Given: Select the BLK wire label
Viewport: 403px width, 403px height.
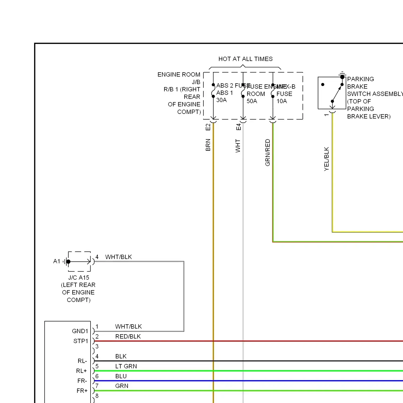Looking at the screenshot, I should (x=121, y=356).
